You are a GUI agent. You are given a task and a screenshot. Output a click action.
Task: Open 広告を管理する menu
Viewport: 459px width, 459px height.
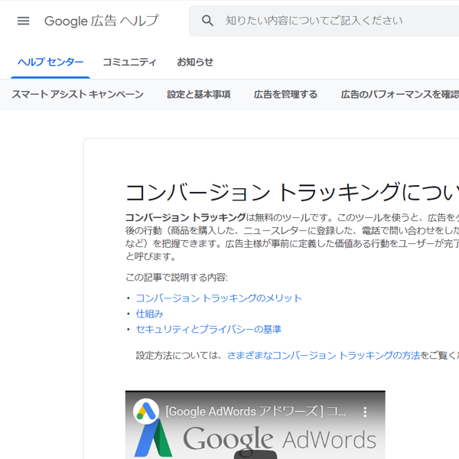coord(285,94)
